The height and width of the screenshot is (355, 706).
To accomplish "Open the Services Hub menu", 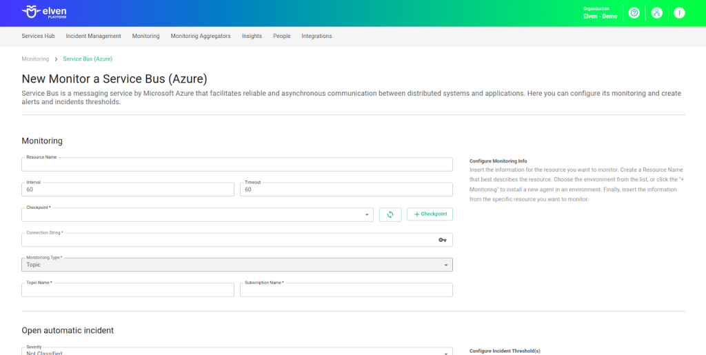I will 38,36.
